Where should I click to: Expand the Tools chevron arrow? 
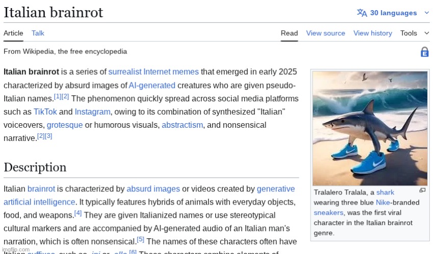(x=426, y=33)
